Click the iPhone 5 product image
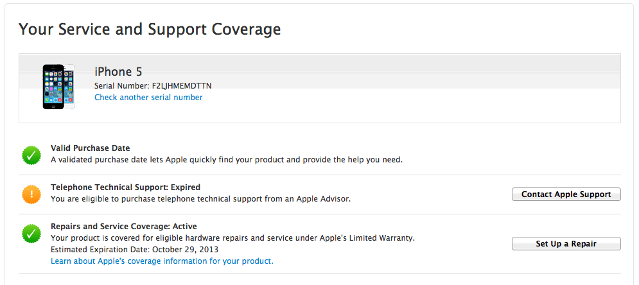639x285 pixels. click(x=58, y=86)
